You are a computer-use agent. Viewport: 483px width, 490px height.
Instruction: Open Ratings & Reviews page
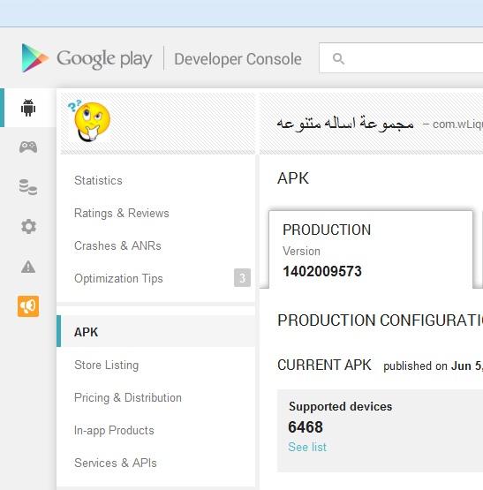122,214
